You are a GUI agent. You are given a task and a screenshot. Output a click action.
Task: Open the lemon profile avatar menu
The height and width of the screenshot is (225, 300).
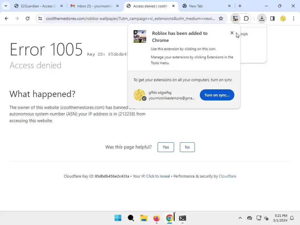(283, 18)
